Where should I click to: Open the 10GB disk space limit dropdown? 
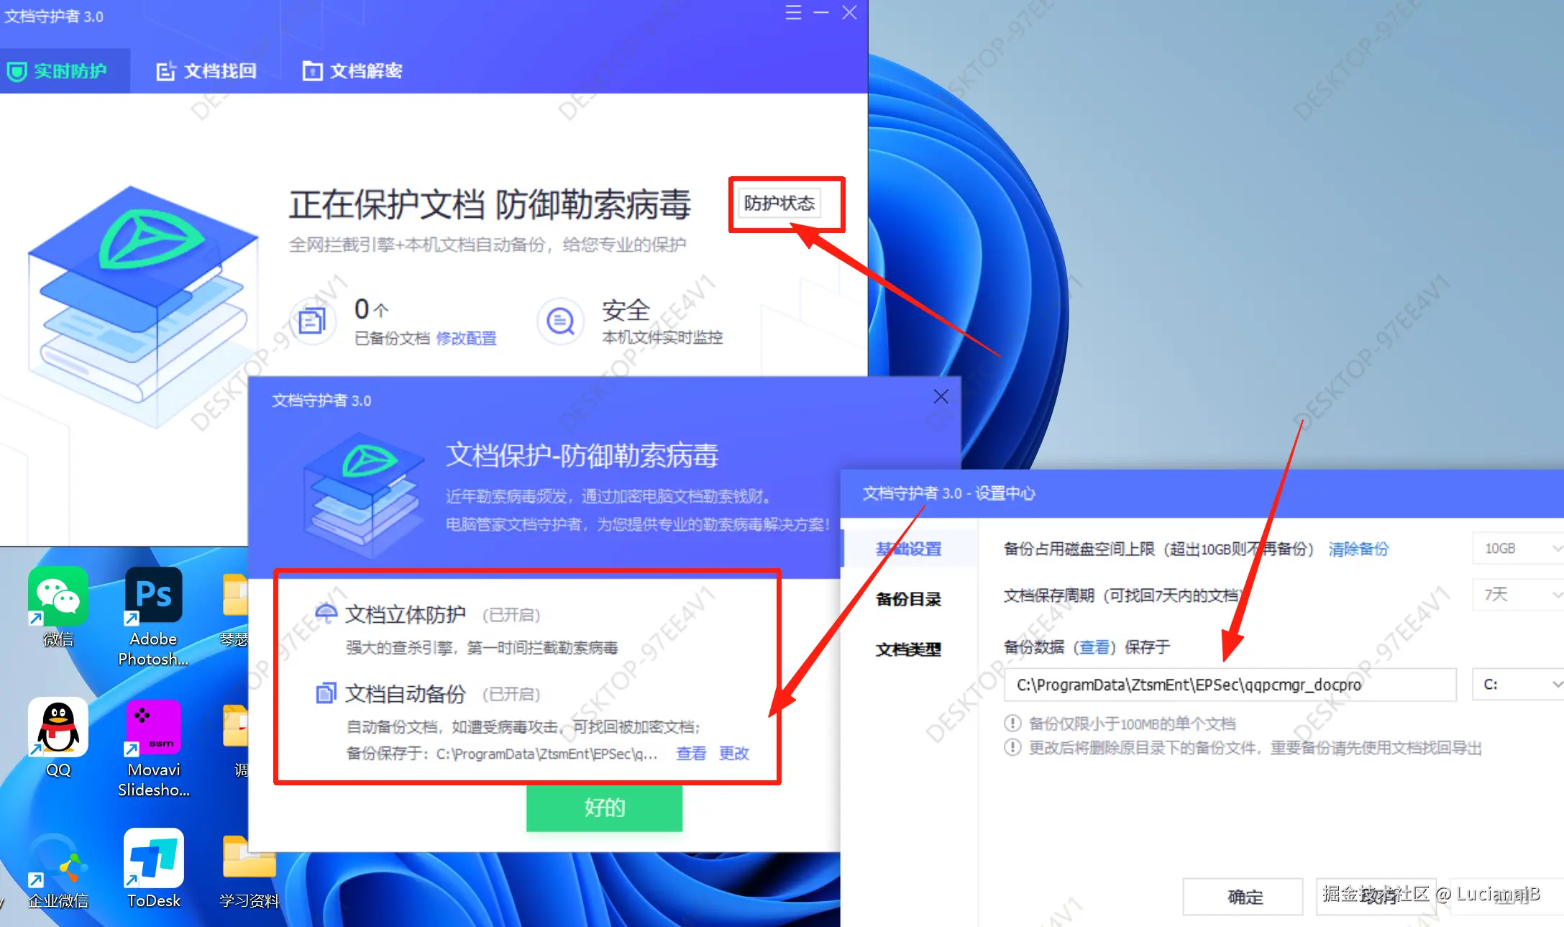pos(1517,548)
